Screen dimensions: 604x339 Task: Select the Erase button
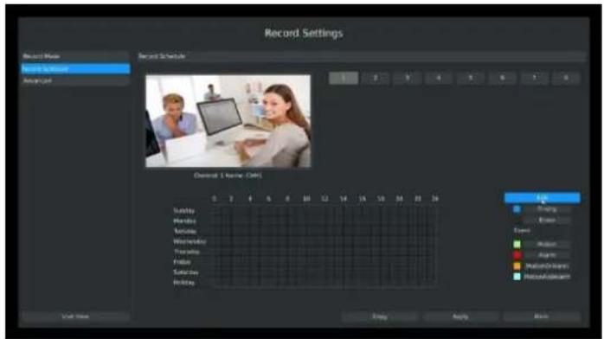[547, 221]
